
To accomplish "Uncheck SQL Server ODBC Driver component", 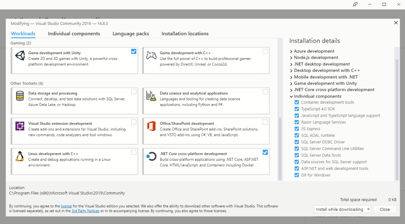I will click(297, 142).
